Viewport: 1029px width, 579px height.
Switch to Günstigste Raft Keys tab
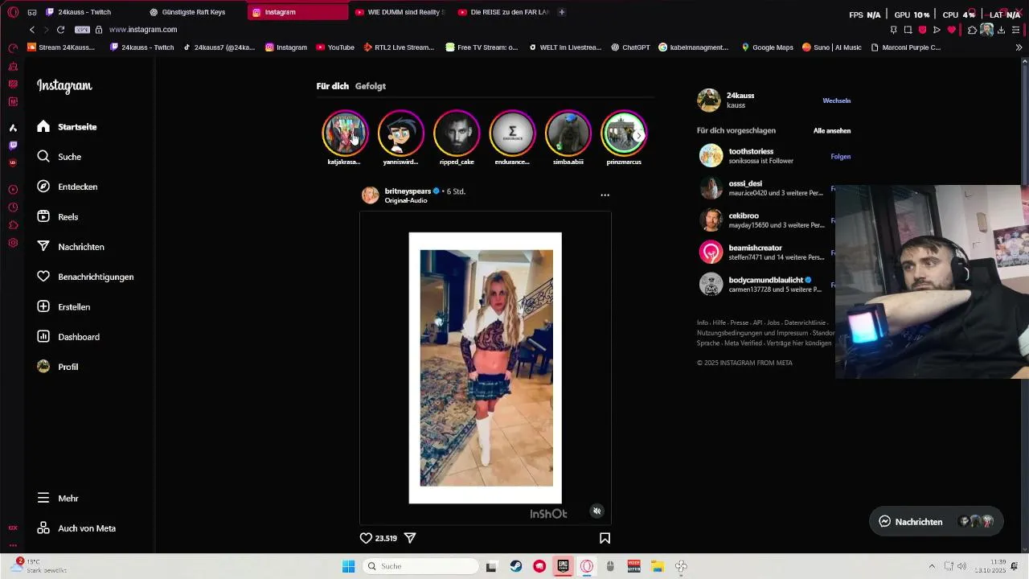pyautogui.click(x=194, y=12)
